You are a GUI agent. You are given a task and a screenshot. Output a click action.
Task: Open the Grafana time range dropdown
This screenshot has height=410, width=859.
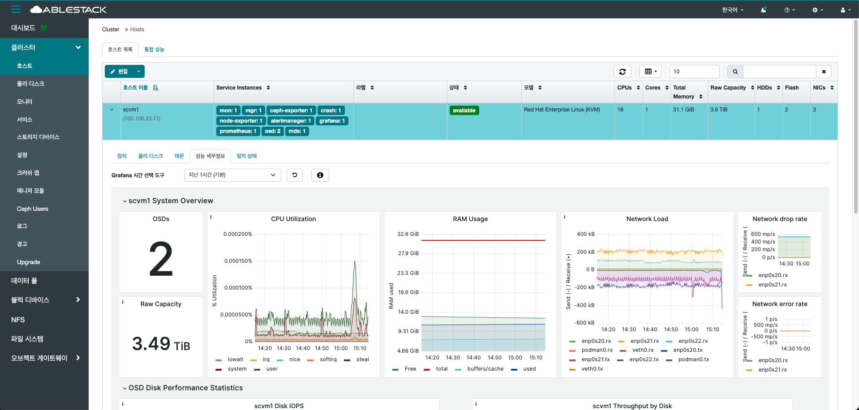[232, 175]
